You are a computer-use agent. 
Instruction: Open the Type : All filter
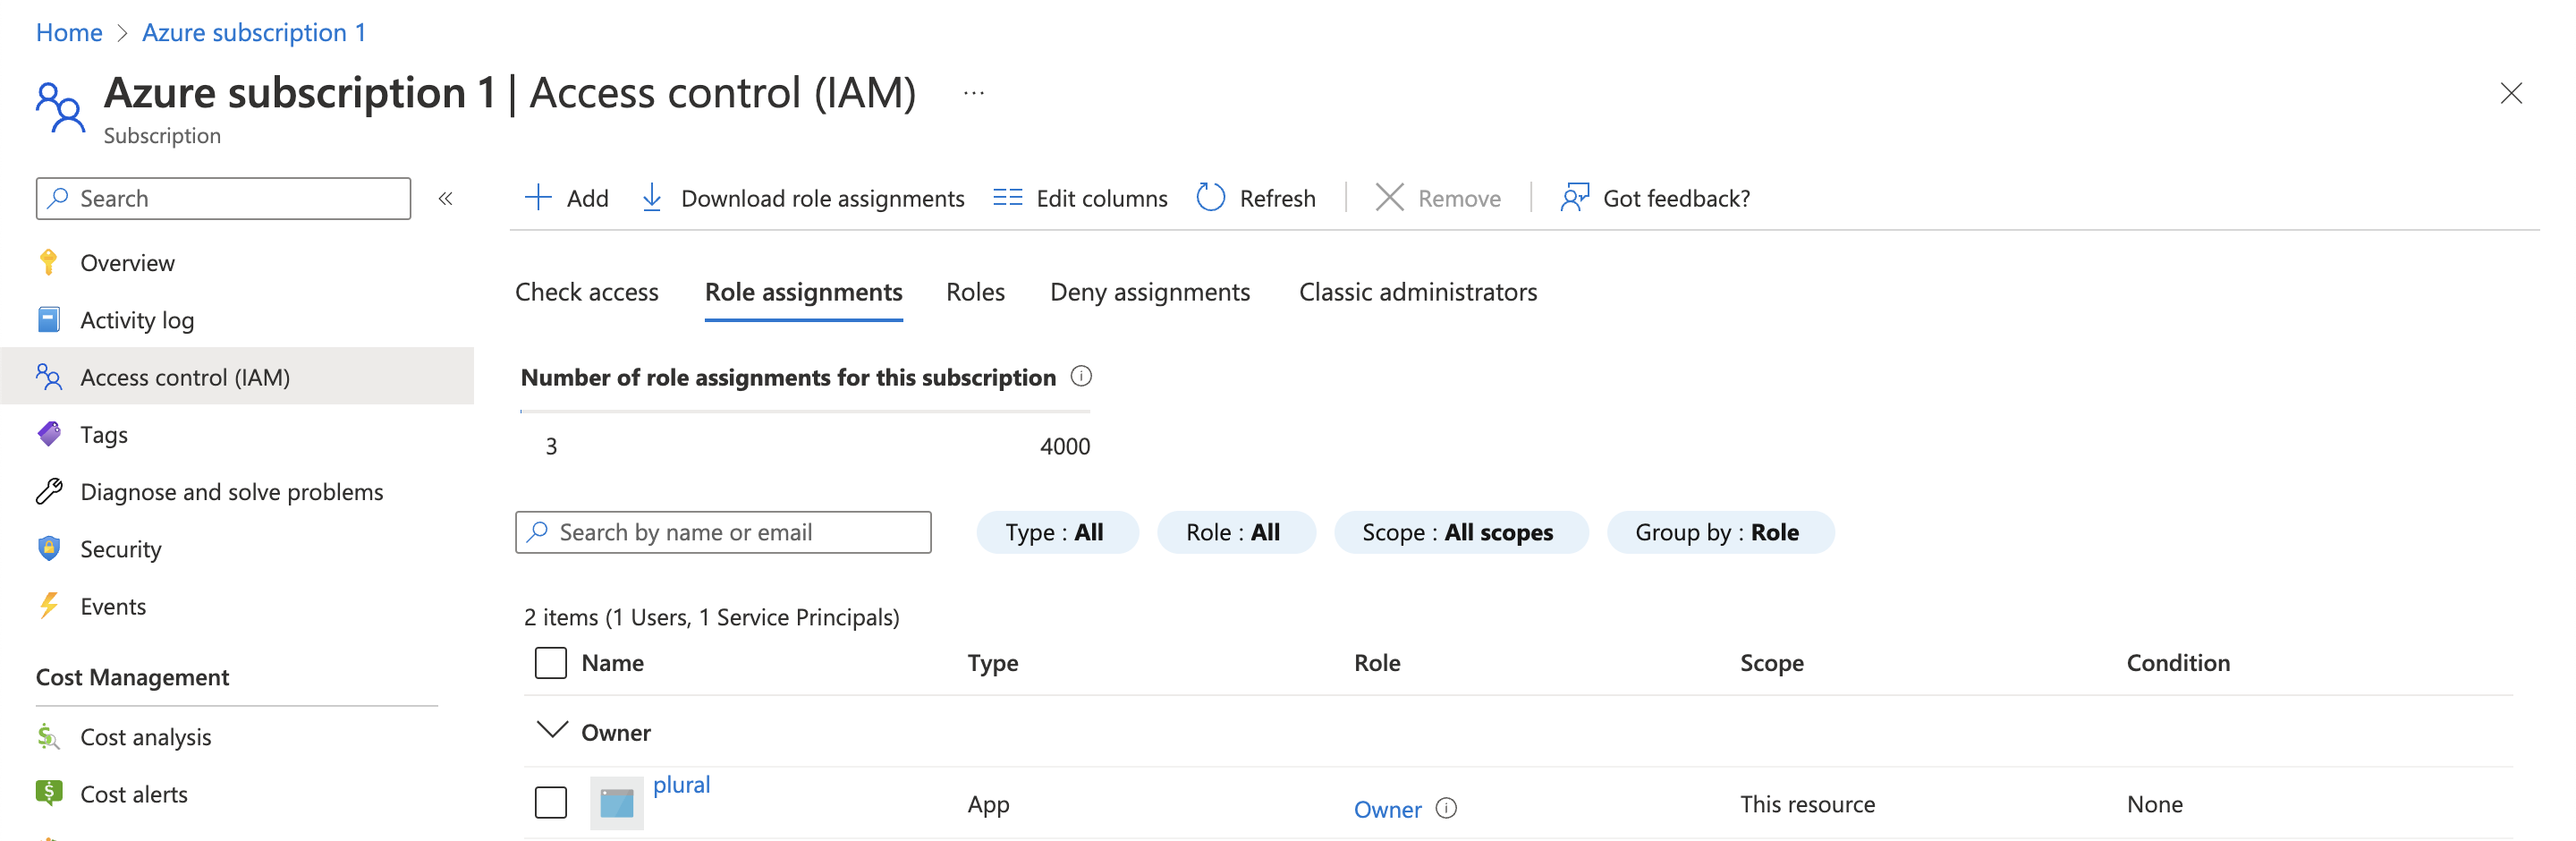pos(1056,532)
